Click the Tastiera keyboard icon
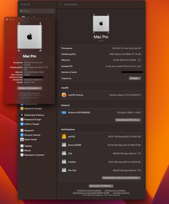Screen dimensions: 169x204 point(22,146)
